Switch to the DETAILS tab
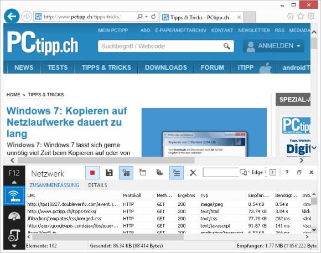This screenshot has height=253, width=321. tap(97, 185)
